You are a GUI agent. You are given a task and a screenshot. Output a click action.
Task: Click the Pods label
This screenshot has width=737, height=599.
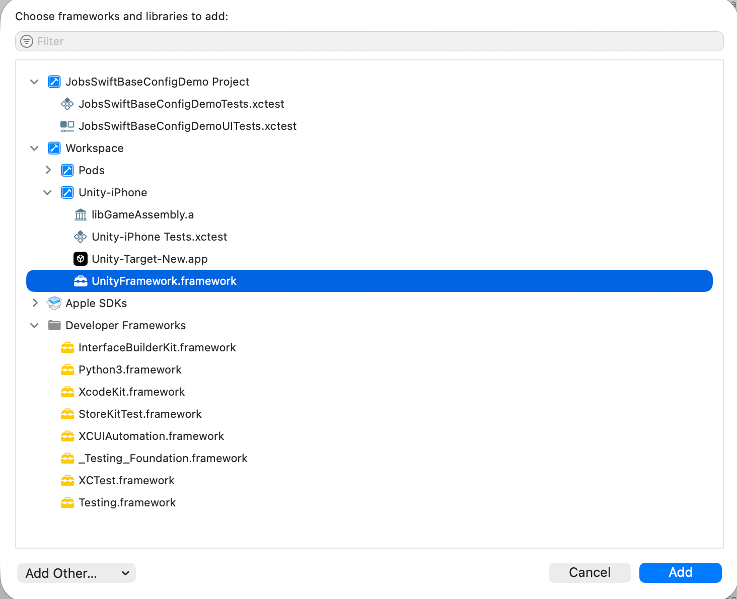[92, 170]
